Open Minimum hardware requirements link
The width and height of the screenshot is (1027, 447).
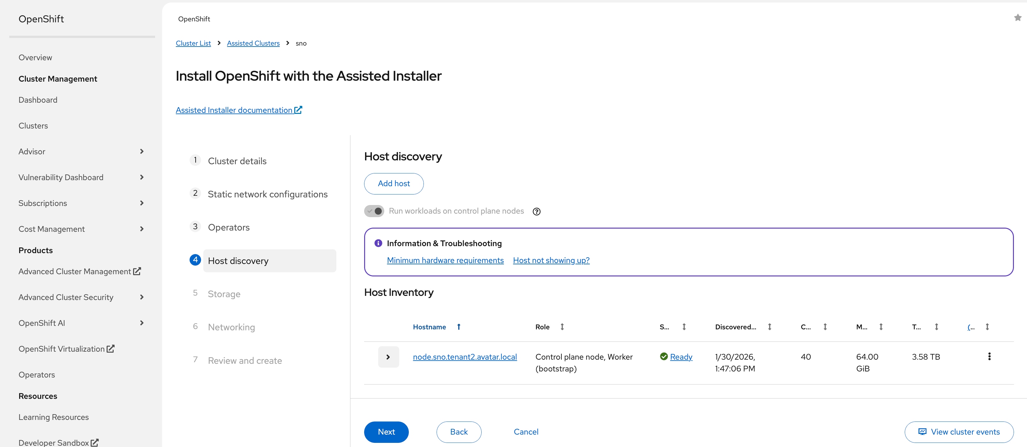(x=445, y=260)
